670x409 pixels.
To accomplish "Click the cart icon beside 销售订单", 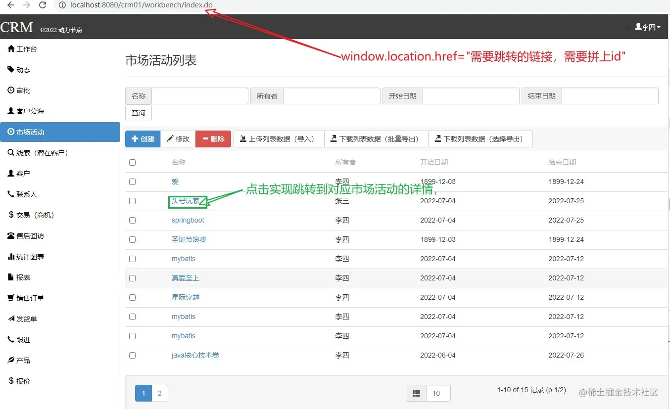I will pos(11,298).
